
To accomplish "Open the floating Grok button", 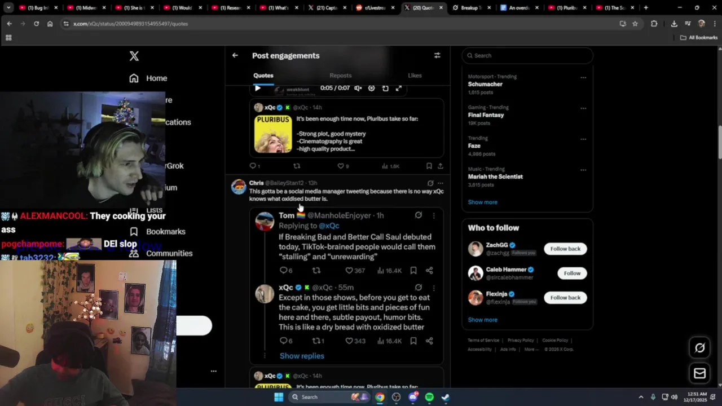I will 700,348.
